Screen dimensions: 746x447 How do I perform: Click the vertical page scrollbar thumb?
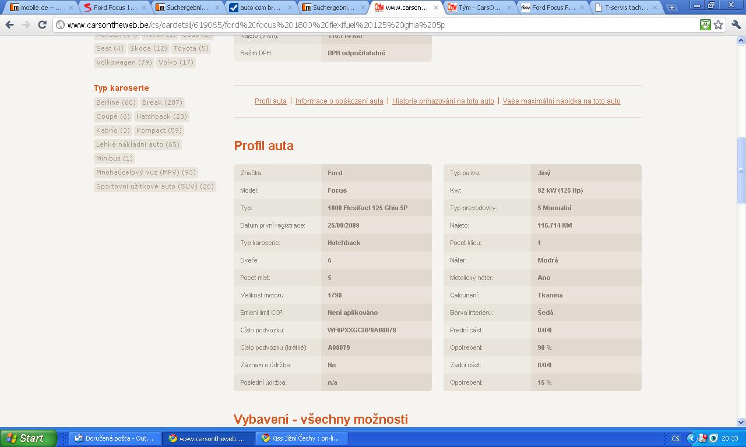tap(741, 170)
